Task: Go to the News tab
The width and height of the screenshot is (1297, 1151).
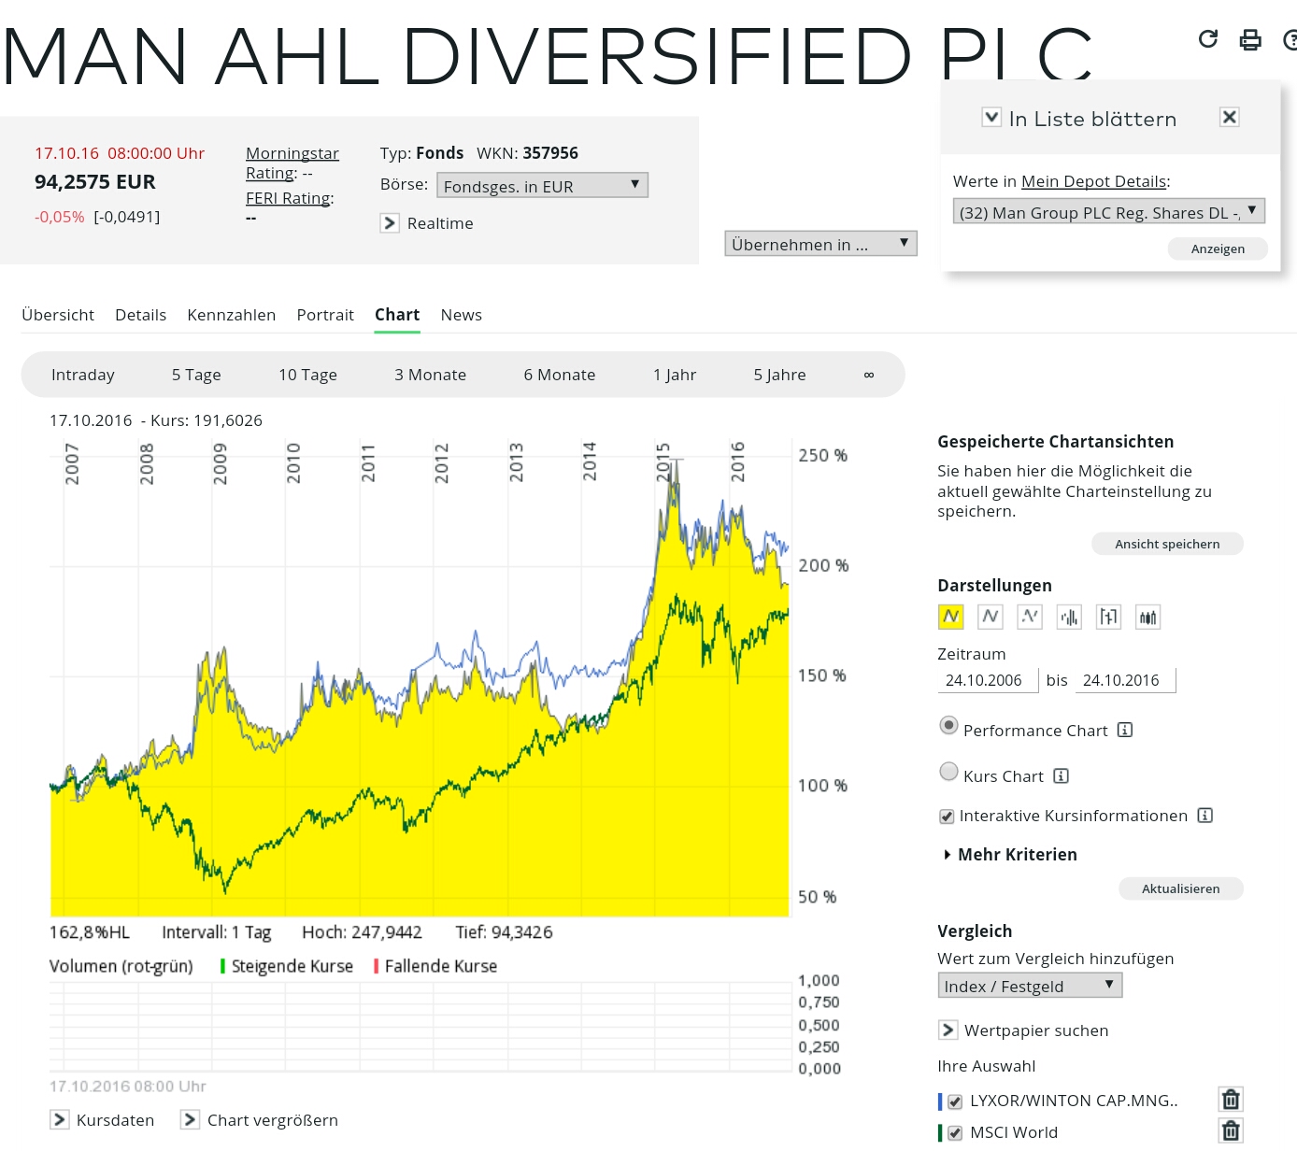Action: coord(462,315)
